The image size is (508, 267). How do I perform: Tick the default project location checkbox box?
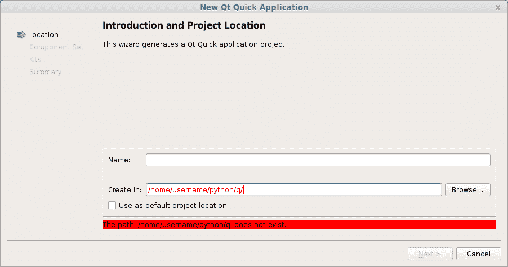[112, 206]
